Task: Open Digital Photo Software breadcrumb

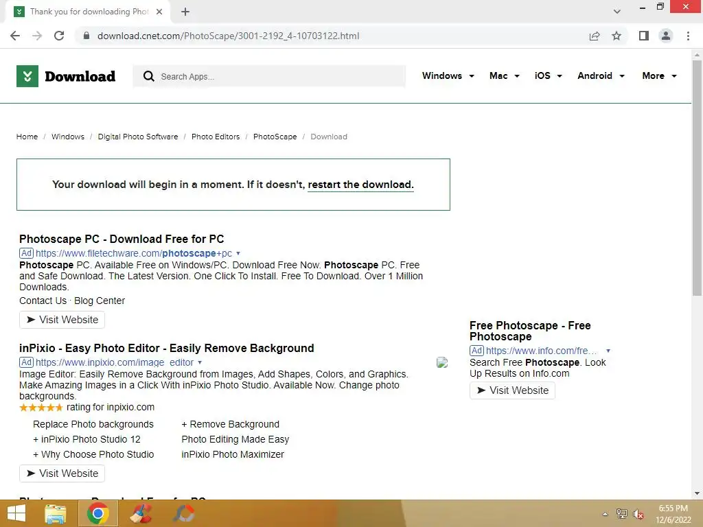Action: 137,137
